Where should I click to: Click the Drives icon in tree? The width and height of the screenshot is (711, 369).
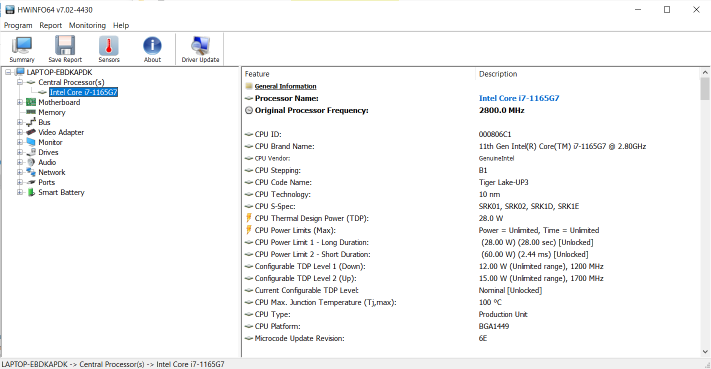[x=31, y=152]
